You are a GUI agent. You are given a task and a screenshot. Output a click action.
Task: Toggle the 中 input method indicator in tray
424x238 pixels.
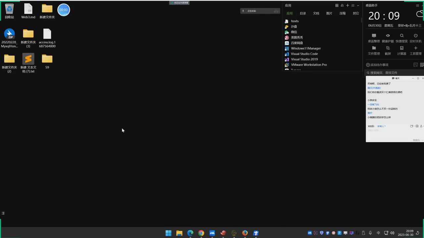pyautogui.click(x=378, y=233)
